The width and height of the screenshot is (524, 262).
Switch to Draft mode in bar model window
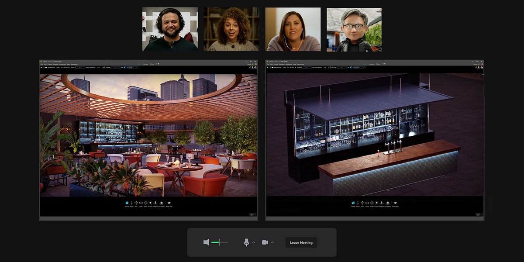(x=365, y=64)
